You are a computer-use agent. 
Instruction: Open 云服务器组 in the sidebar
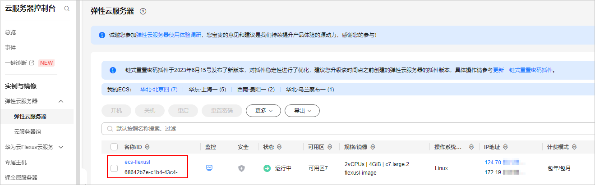pos(28,131)
